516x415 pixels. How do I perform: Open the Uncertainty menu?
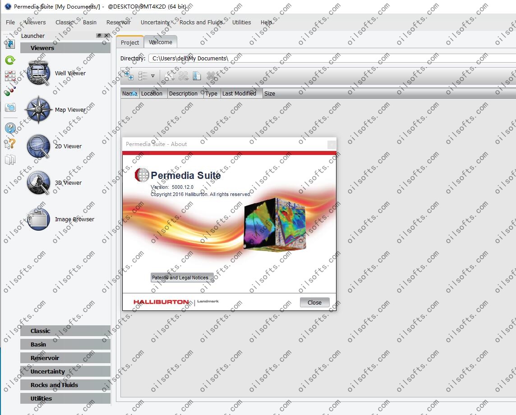tap(155, 22)
